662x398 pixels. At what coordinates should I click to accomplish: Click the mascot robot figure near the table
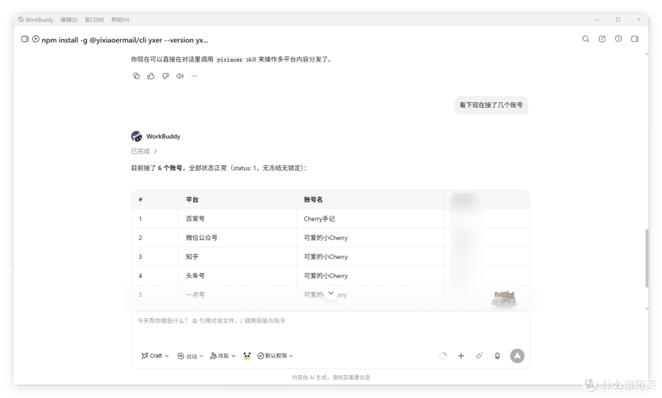[x=504, y=300]
